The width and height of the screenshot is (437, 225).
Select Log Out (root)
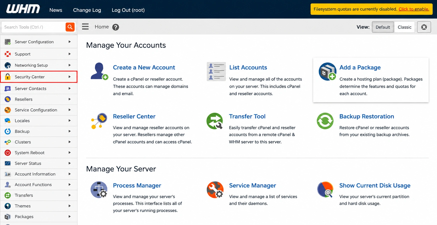128,10
